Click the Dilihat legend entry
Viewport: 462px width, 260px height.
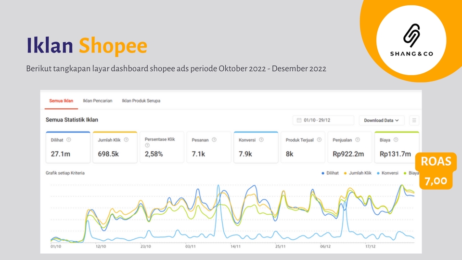(x=330, y=173)
